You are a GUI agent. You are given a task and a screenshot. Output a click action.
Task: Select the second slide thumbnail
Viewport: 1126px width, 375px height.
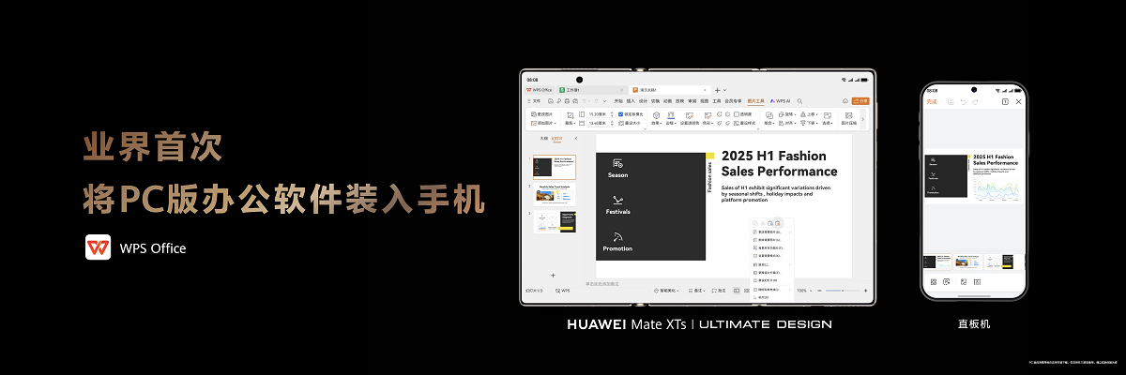tap(554, 194)
